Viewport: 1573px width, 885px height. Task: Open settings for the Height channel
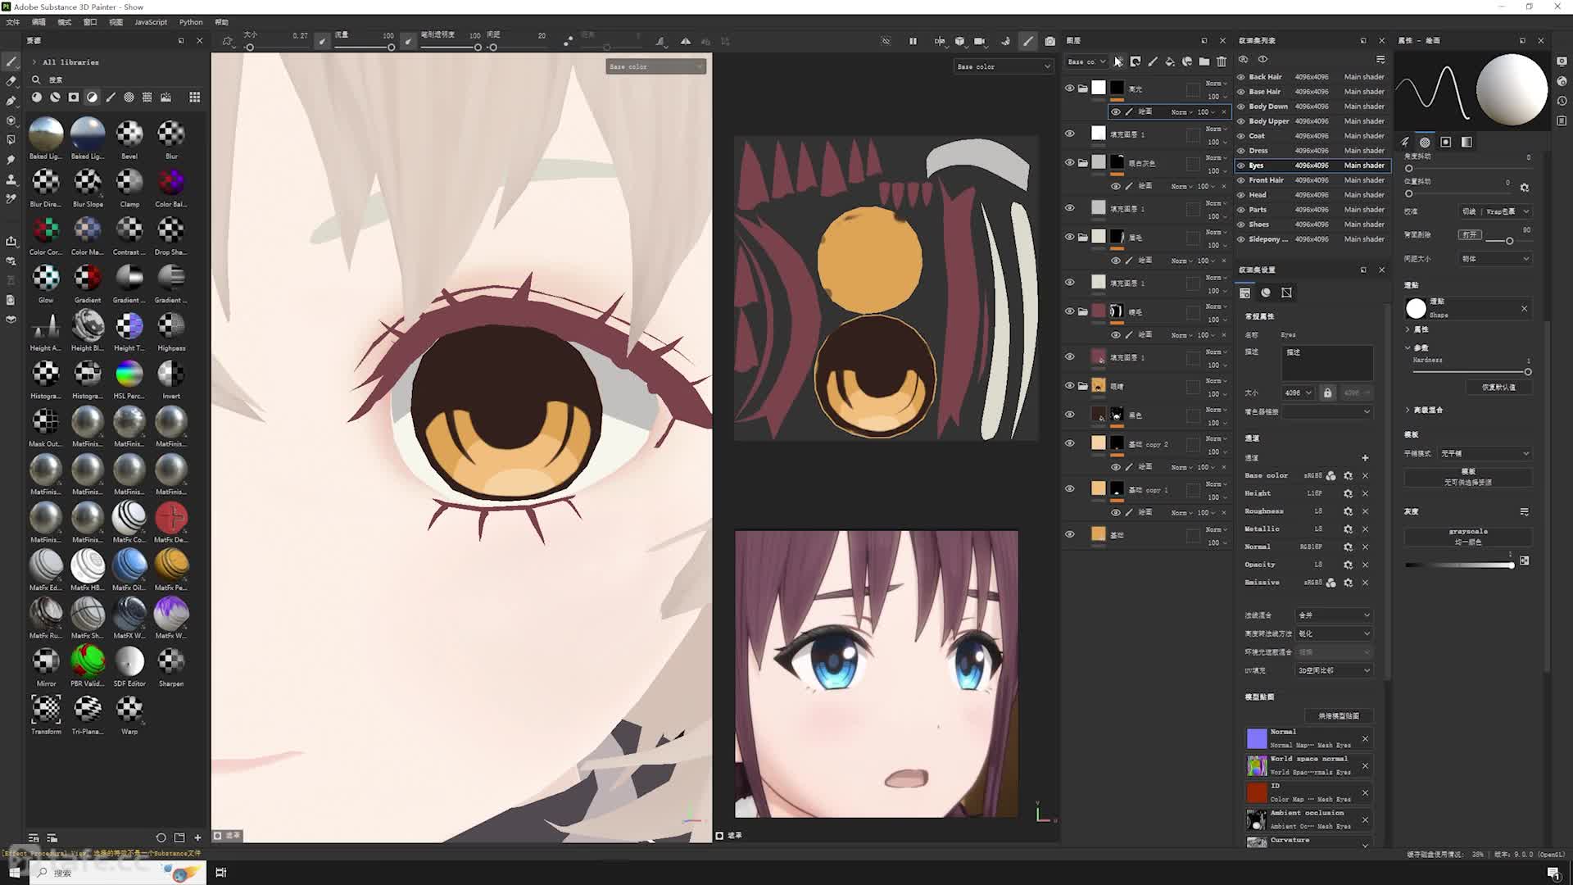(x=1348, y=493)
